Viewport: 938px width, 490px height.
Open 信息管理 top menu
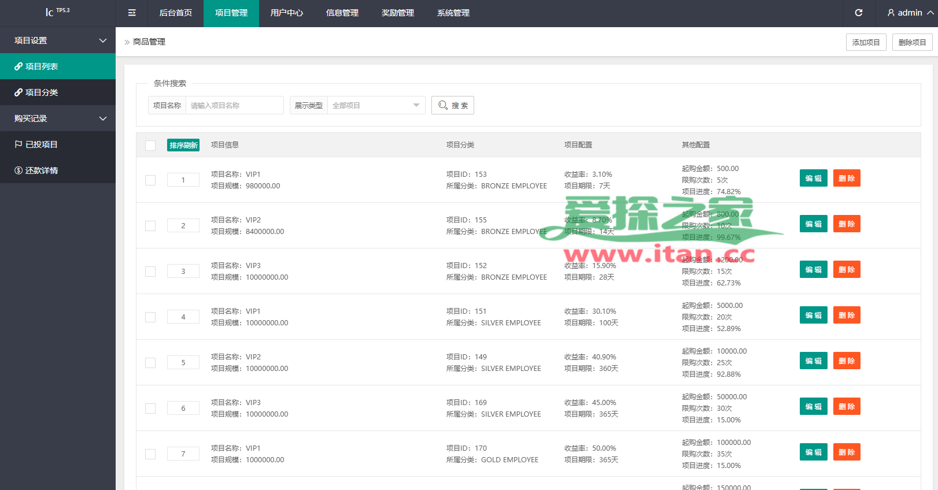(342, 13)
